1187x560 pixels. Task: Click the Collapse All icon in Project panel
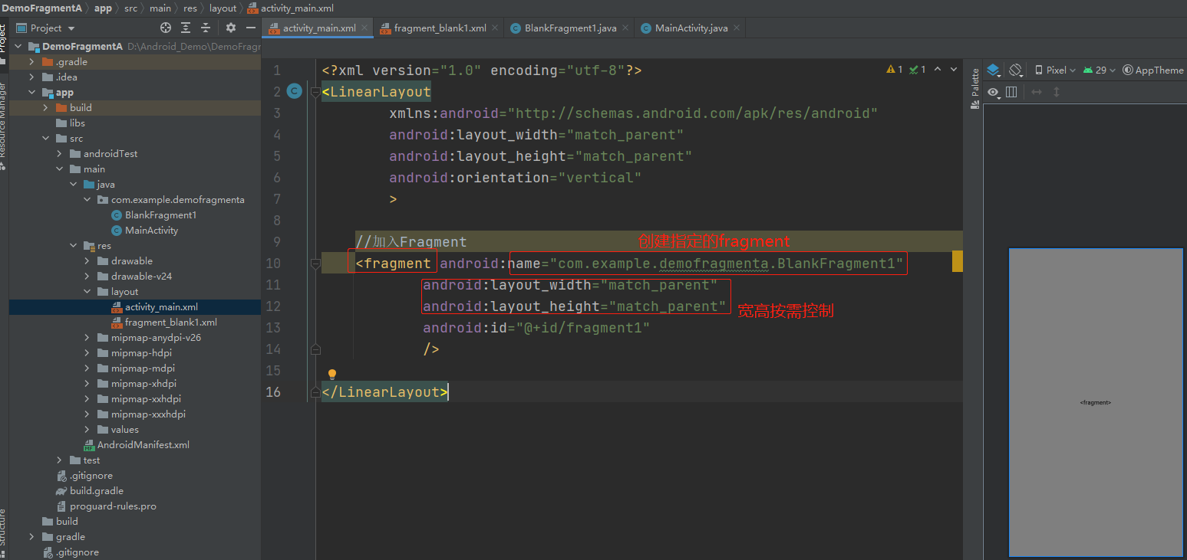coord(206,28)
